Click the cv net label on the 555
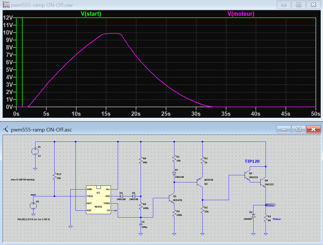The width and height of the screenshot is (323, 245). coord(115,210)
